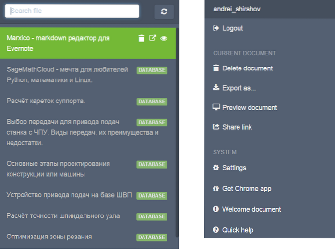Click in the Search file field
This screenshot has height=249, width=335.
[x=72, y=11]
